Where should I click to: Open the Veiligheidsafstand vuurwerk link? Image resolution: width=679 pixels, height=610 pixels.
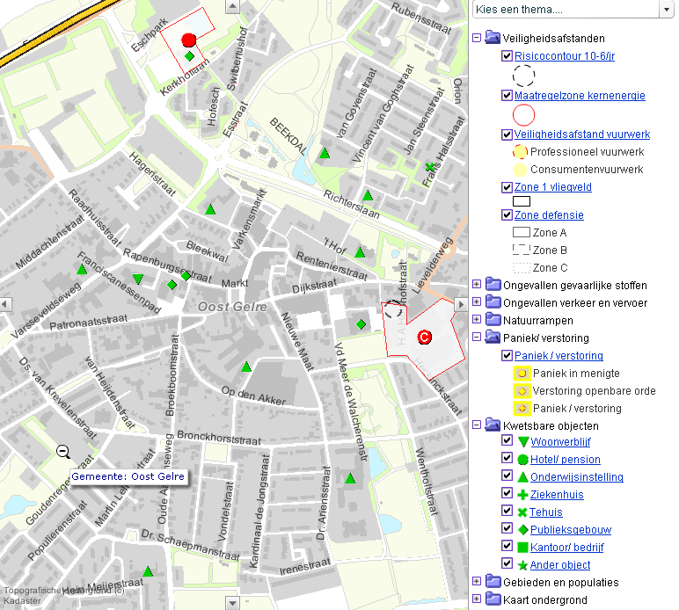[582, 134]
